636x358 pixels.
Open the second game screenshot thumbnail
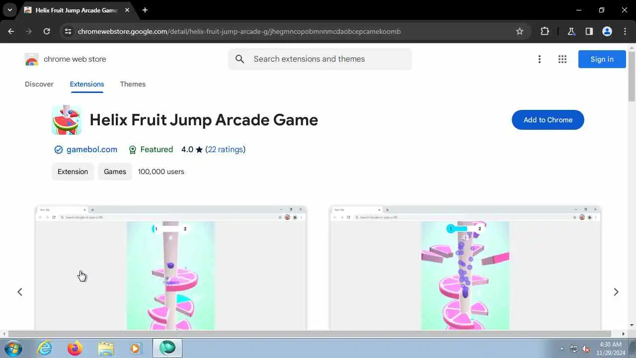465,268
